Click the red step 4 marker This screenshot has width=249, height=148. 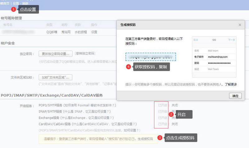click(x=128, y=67)
